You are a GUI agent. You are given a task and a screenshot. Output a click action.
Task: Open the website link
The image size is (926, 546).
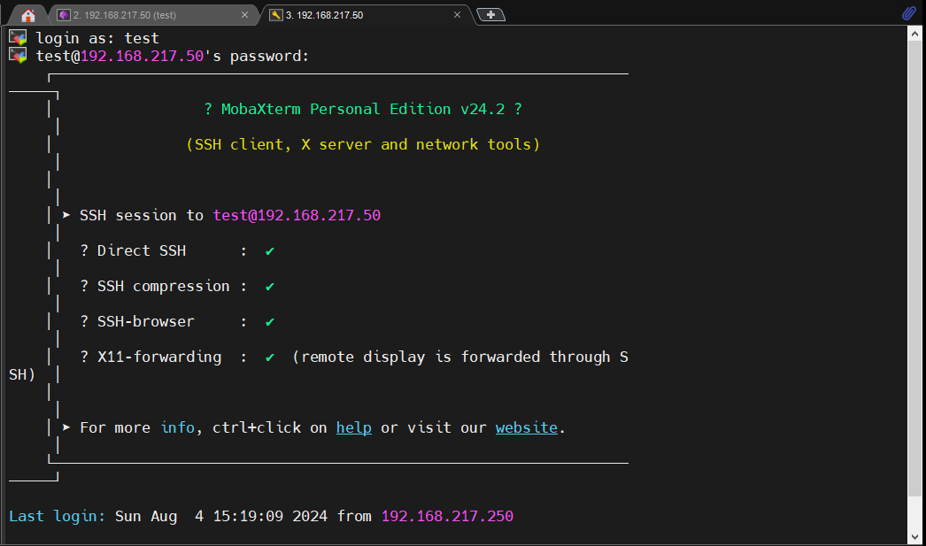click(x=526, y=427)
